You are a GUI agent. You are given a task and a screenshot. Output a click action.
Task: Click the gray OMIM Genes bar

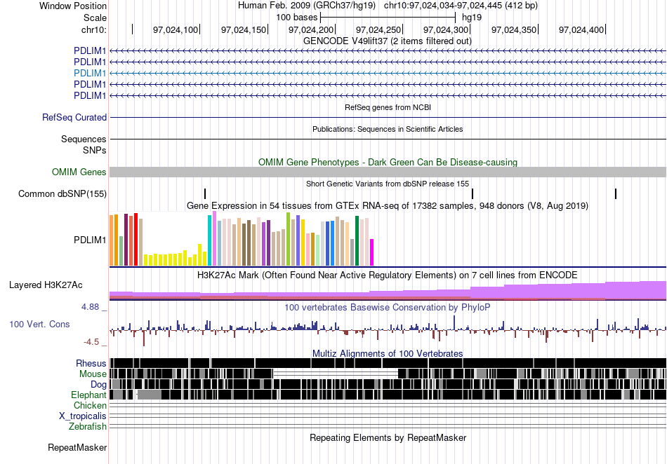point(388,172)
